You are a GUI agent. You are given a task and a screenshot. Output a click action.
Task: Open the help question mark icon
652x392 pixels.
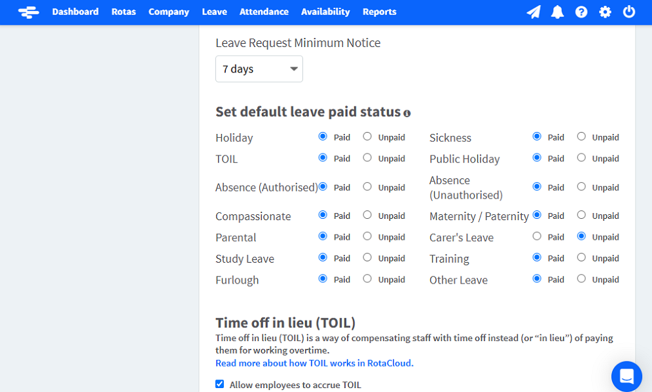coord(581,12)
